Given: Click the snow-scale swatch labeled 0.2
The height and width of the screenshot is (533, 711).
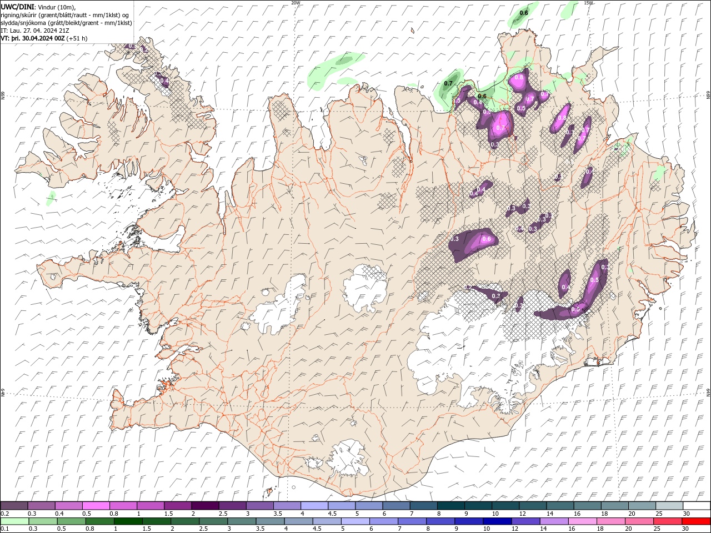Looking at the screenshot, I should (x=14, y=506).
